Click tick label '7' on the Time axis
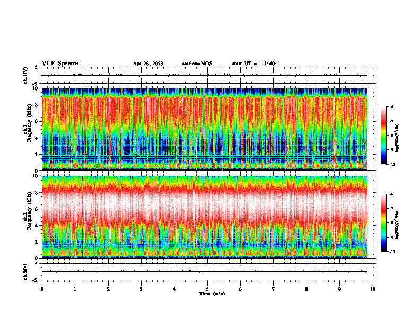This screenshot has height=324, width=420. [x=274, y=289]
